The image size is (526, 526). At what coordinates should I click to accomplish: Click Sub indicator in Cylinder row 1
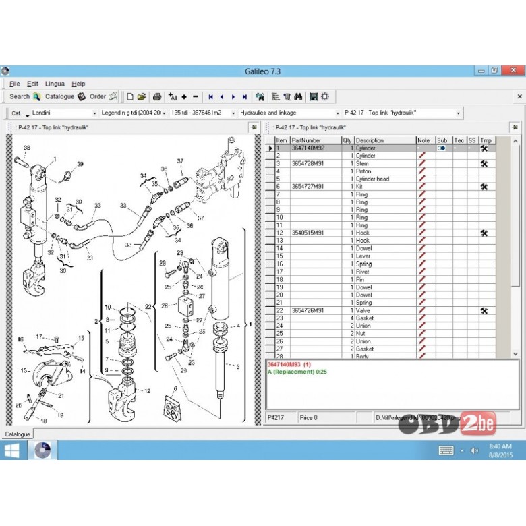pos(442,148)
